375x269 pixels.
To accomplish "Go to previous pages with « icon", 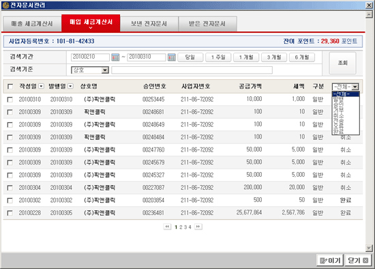I will point(167,227).
